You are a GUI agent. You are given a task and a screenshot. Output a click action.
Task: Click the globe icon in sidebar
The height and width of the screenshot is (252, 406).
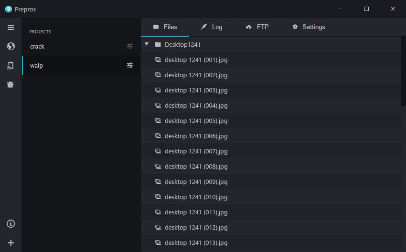click(x=11, y=46)
